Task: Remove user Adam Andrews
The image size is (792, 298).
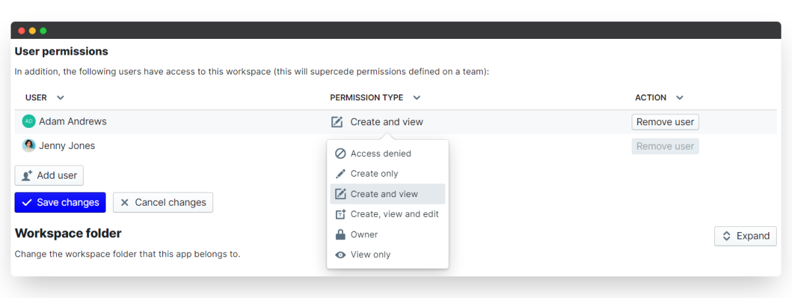Action: [665, 122]
